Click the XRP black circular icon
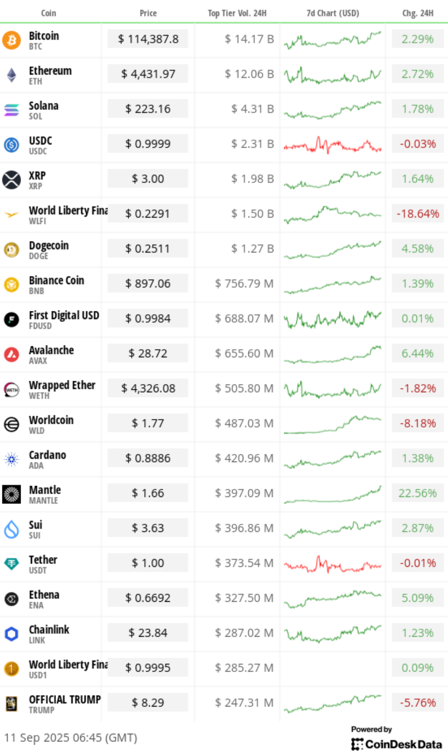Screen dimensions: 448x751 click(11, 180)
